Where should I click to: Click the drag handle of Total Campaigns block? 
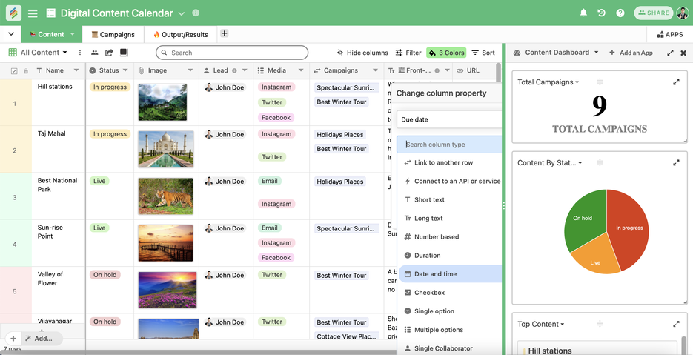tap(600, 82)
